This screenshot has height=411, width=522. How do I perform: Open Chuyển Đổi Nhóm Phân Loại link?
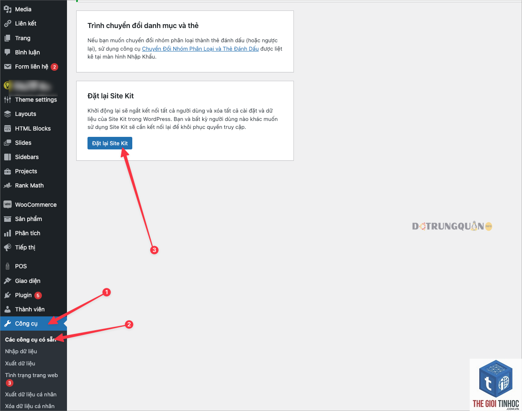point(200,49)
